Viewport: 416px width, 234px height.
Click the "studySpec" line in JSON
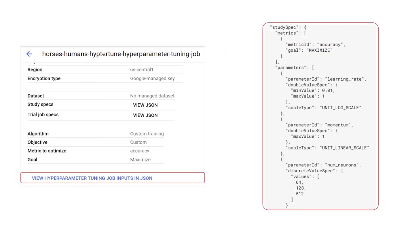pos(288,27)
